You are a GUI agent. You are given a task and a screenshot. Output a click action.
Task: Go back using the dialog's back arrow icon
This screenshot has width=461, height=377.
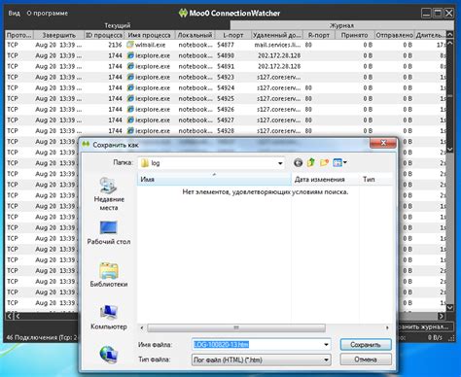[x=298, y=162]
